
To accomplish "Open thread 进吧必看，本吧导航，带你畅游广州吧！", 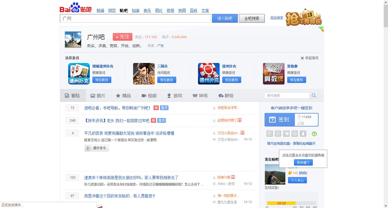I will pos(118,108).
